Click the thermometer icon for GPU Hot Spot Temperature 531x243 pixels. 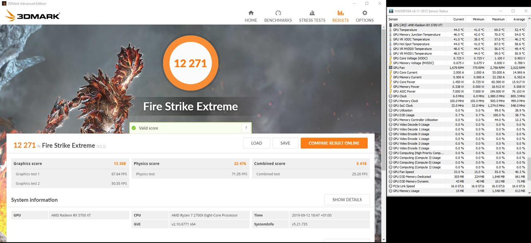tap(390, 44)
